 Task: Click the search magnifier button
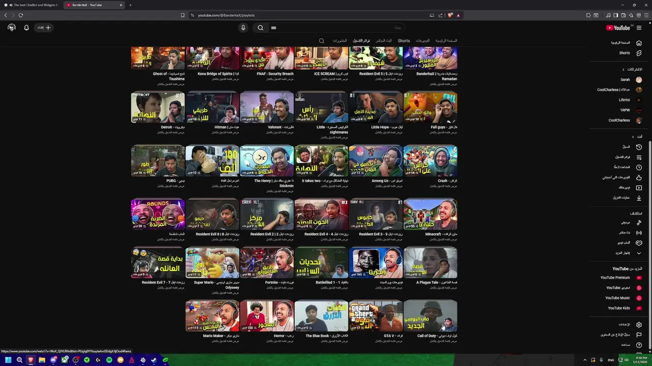coord(260,28)
